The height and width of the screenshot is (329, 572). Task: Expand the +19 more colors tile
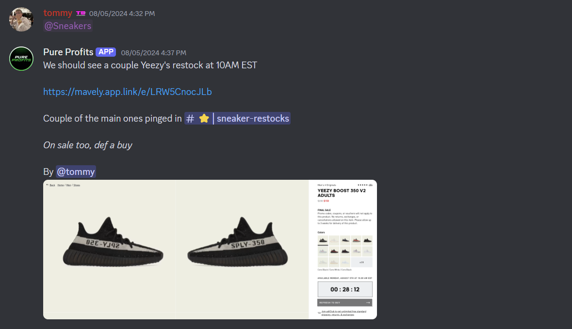click(361, 262)
